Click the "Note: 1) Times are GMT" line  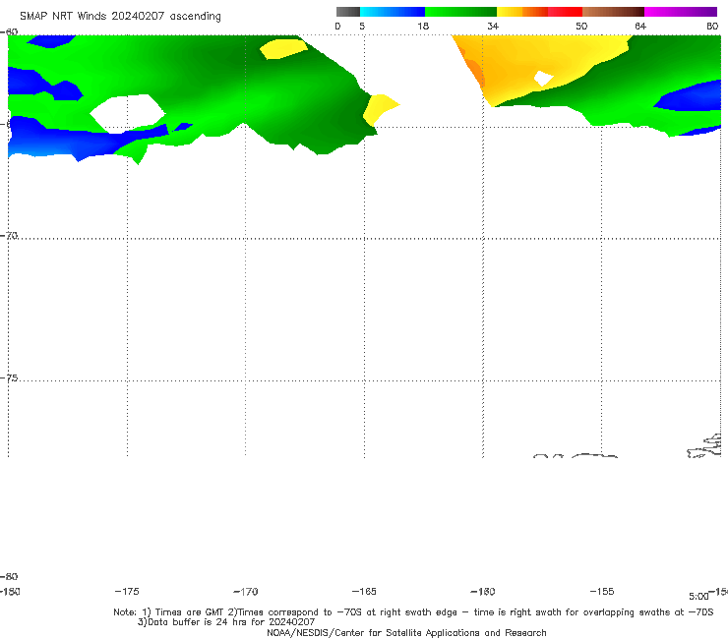click(413, 612)
